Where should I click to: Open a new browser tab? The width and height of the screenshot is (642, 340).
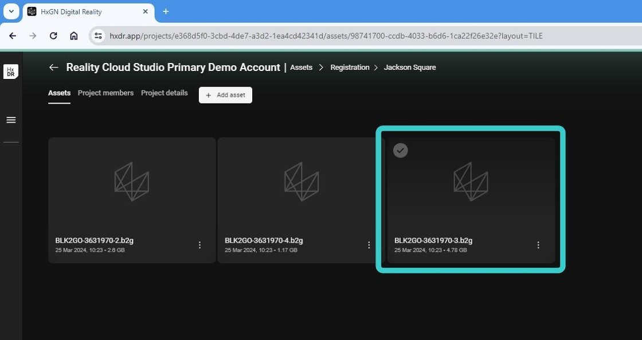(x=166, y=11)
